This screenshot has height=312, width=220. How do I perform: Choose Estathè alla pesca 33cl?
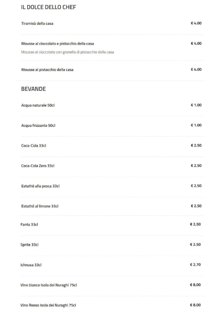coord(40,186)
